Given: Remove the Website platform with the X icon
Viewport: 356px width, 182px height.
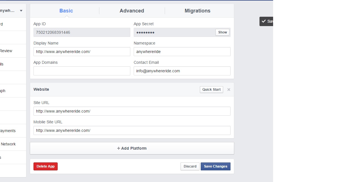Looking at the screenshot, I should [229, 90].
